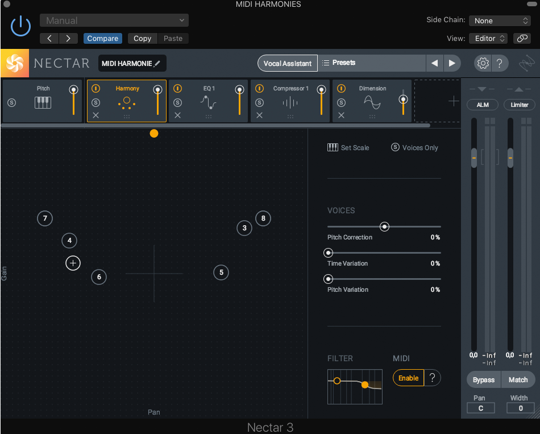This screenshot has height=434, width=540.
Task: Click the Paste button
Action: tap(173, 38)
